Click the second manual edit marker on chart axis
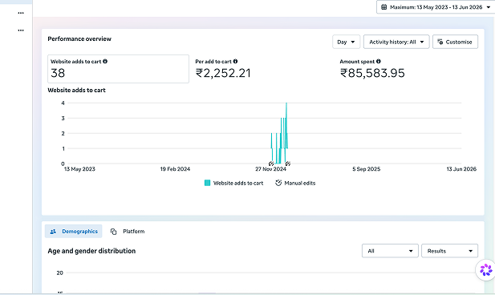This screenshot has height=295, width=495. click(x=287, y=164)
